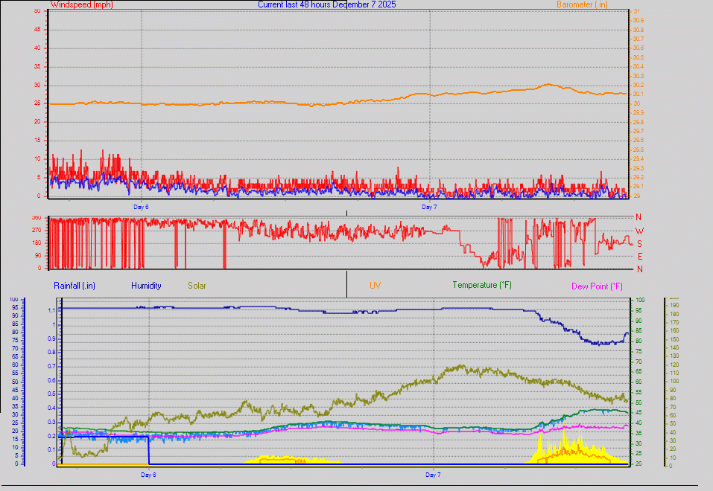Click Day 7 marker on the windspeed chart
713x491 pixels.
click(x=429, y=207)
